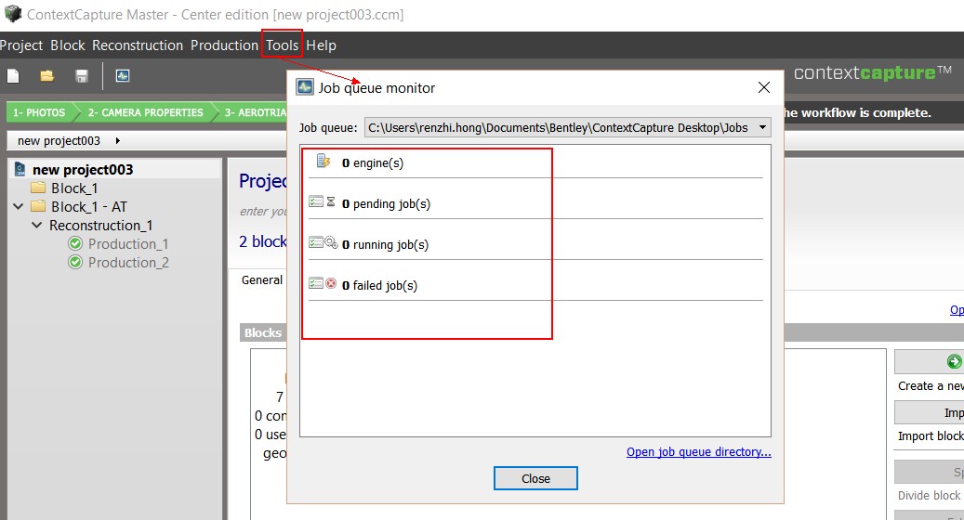Open Job queue monitor from toolbar icon
This screenshot has height=520, width=964.
(123, 75)
